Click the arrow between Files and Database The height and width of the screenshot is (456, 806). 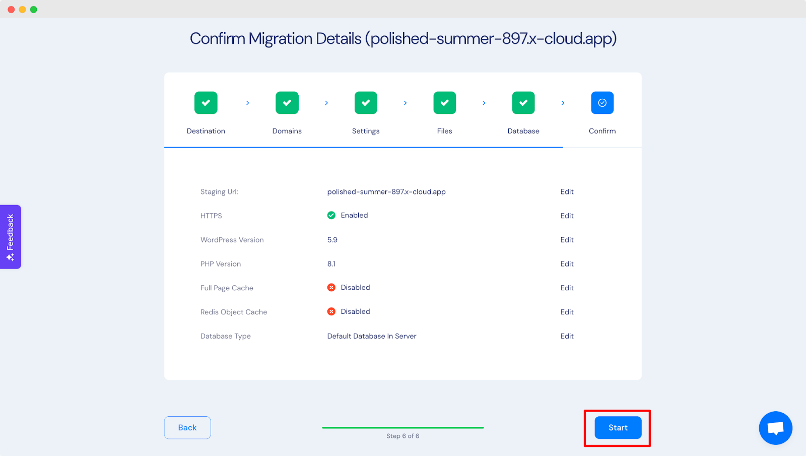pos(484,102)
